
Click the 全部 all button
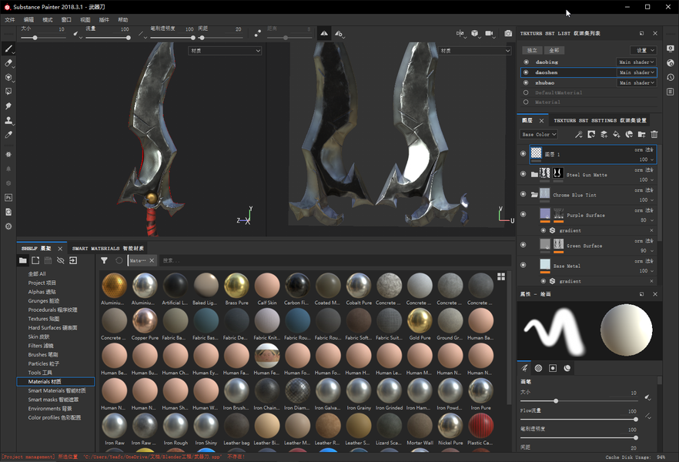[x=554, y=50]
